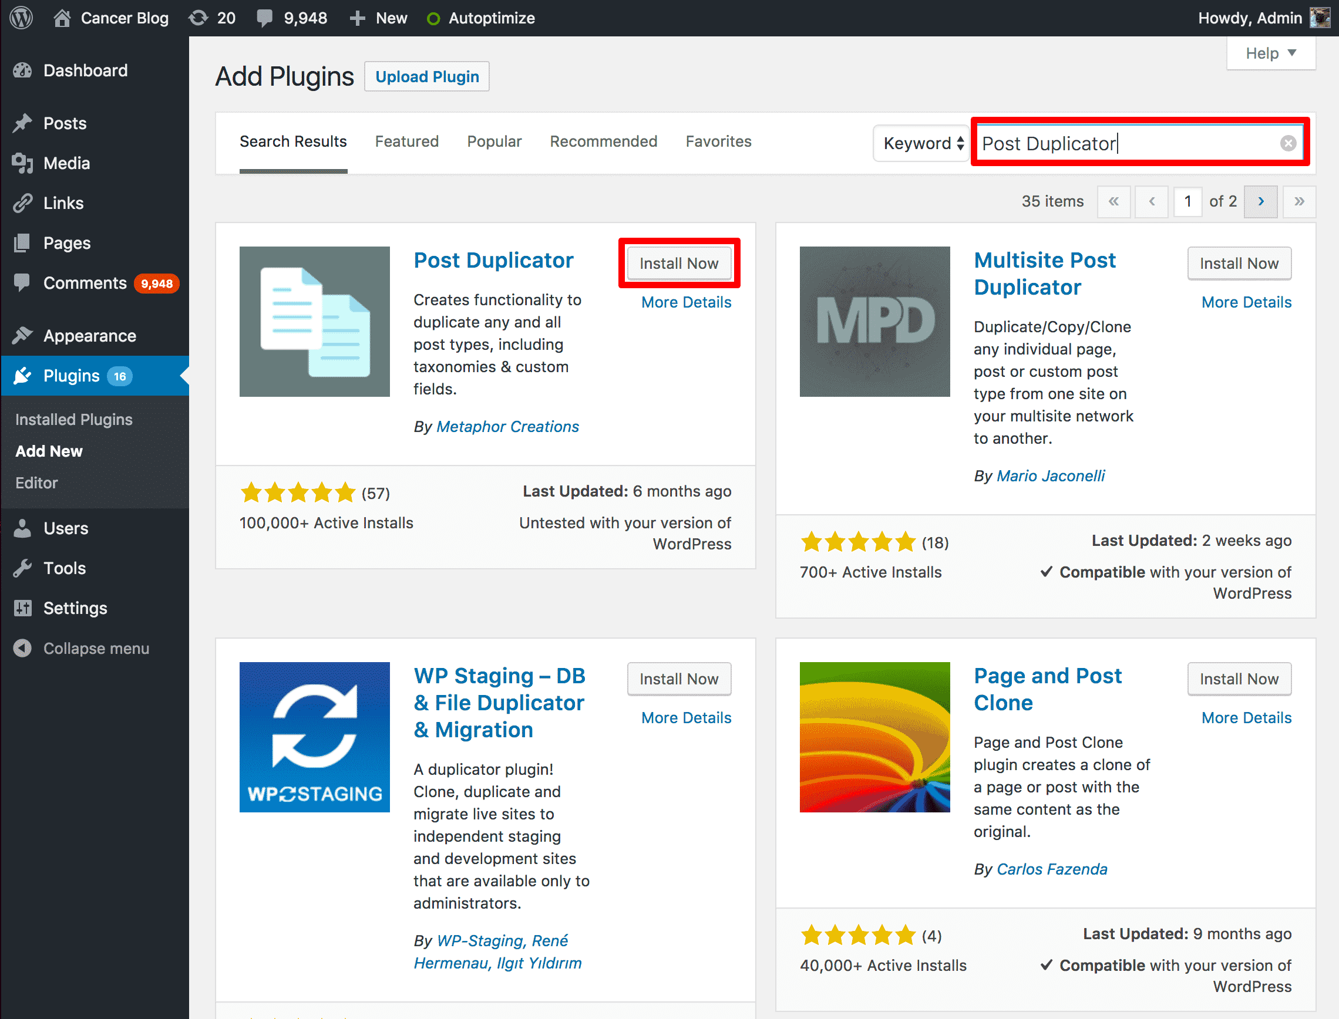Open the plugin Editor submenu item

coord(36,483)
